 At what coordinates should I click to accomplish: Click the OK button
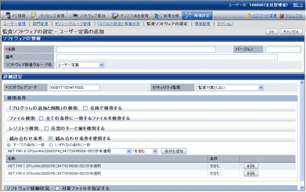271,31
